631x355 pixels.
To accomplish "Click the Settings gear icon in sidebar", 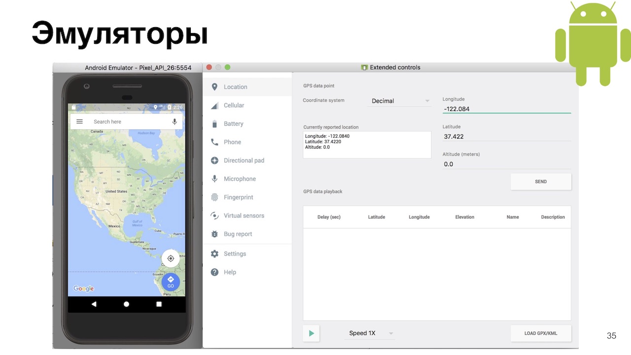I will pos(214,253).
